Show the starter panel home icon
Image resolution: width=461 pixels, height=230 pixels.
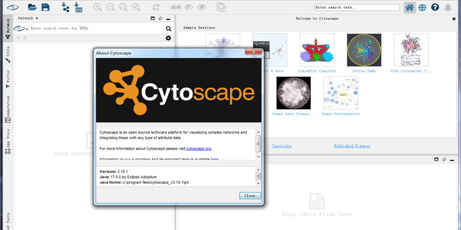click(x=409, y=7)
